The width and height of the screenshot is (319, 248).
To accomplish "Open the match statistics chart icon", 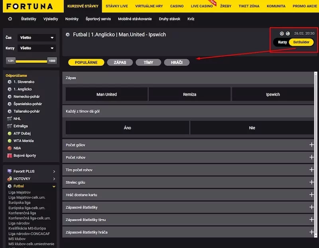I will [x=287, y=33].
